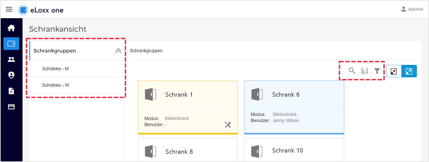Open the sort order icon
Screen dimensions: 429x162
pyautogui.click(x=365, y=71)
